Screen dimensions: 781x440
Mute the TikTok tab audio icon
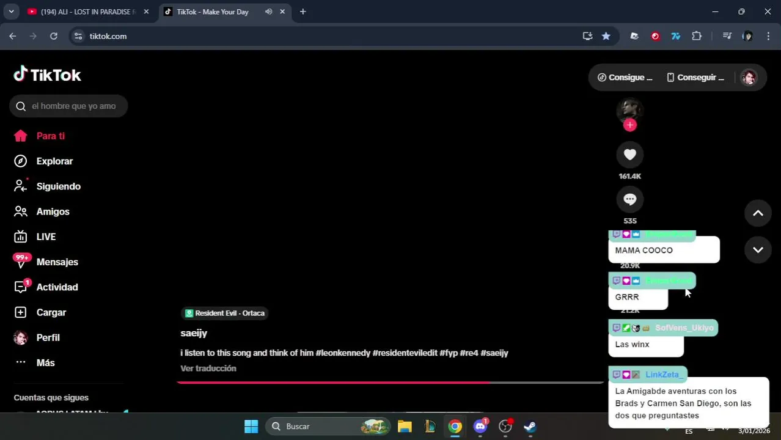(x=268, y=12)
